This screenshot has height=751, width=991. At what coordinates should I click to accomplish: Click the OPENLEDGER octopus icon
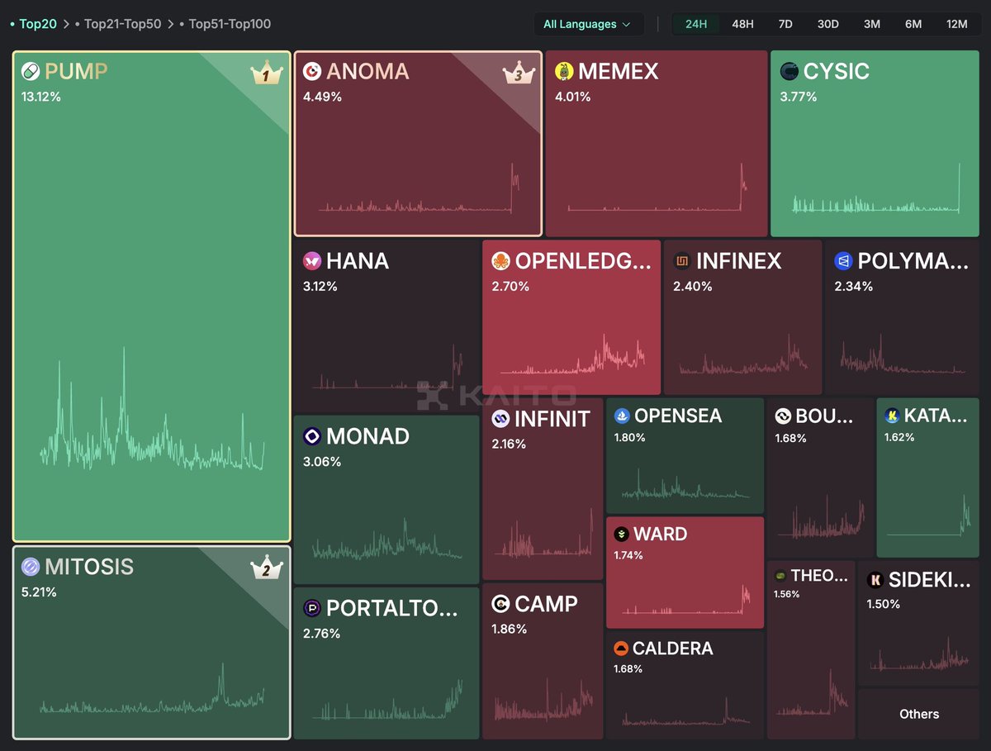[500, 261]
